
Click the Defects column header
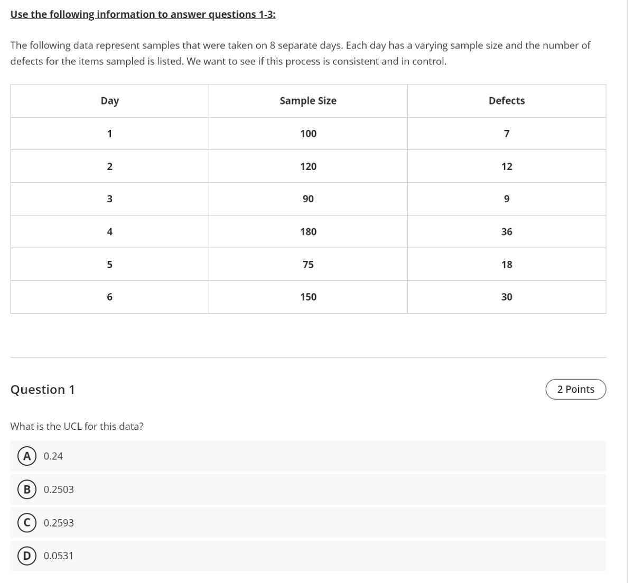pos(506,100)
